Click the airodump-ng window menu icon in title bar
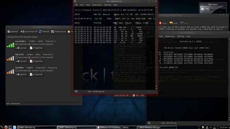This screenshot has height=129, width=230. [x=75, y=1]
